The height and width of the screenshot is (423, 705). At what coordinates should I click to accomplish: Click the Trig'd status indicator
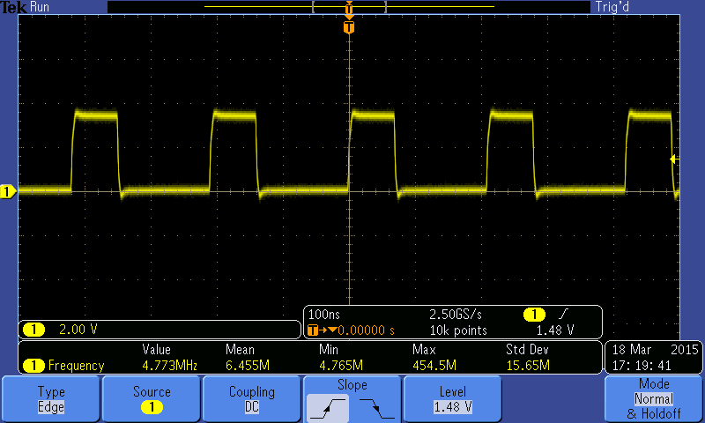612,7
